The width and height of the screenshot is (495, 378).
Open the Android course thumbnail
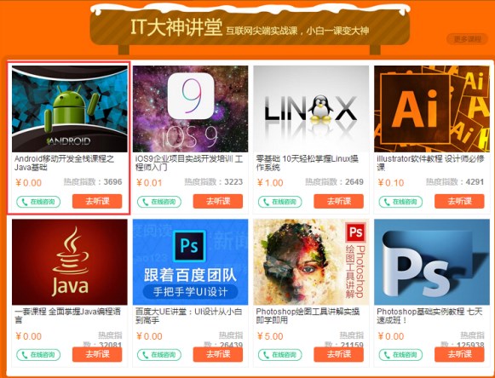(70, 109)
